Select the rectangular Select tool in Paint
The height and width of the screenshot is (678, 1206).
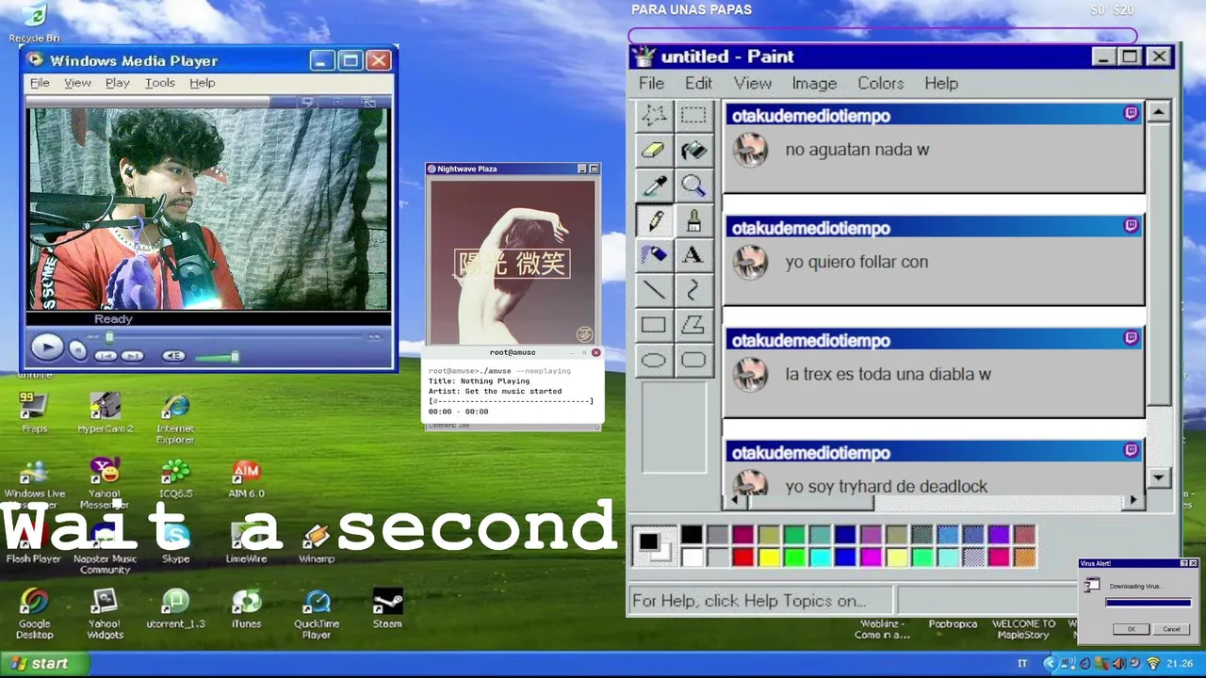(693, 115)
